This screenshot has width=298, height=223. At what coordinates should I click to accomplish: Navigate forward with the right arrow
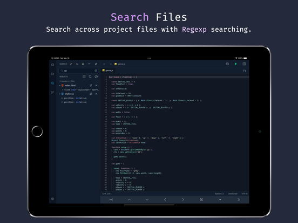coord(111,64)
